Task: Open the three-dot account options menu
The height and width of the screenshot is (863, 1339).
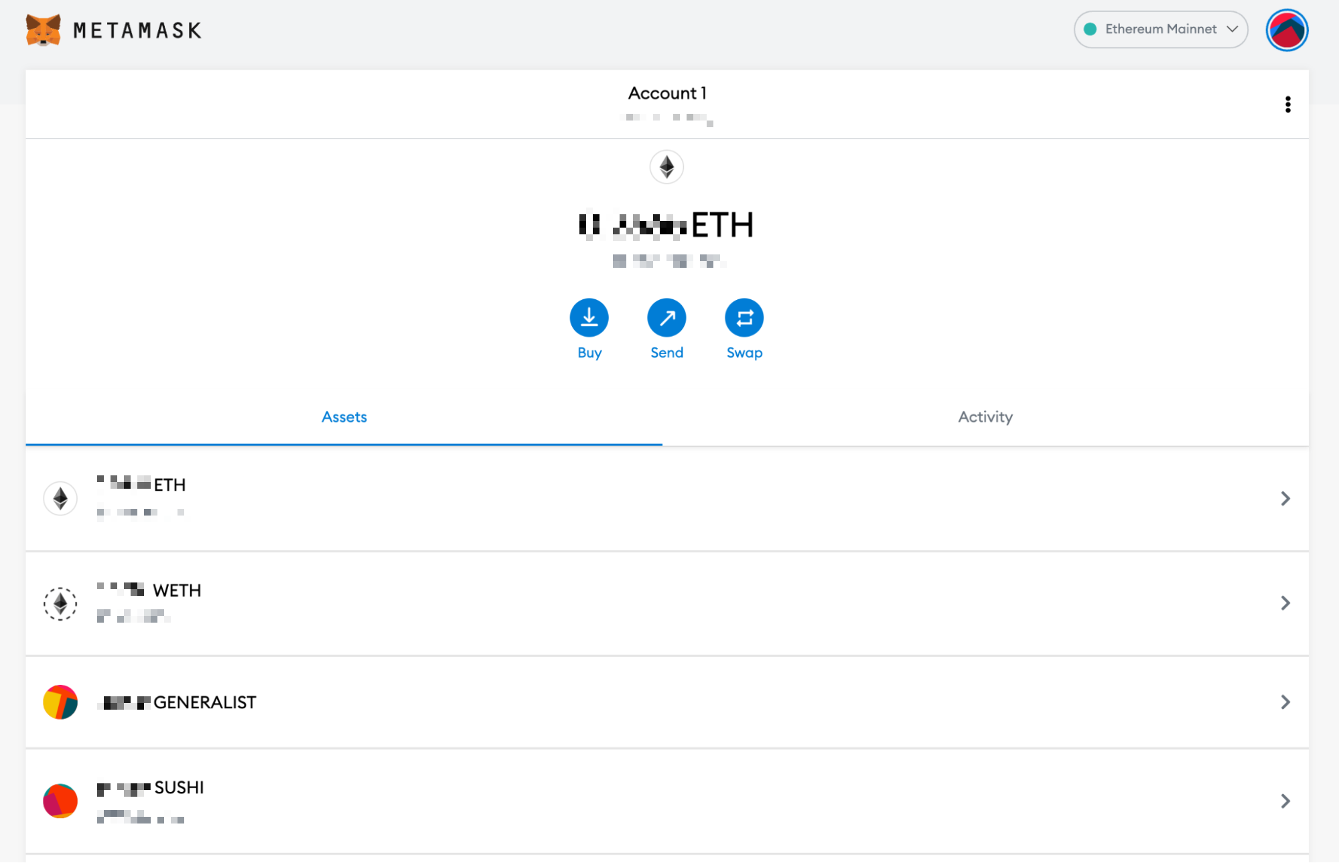Action: (x=1287, y=104)
